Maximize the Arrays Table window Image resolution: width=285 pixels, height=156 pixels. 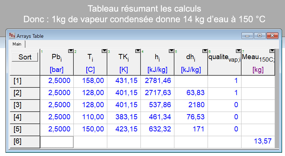pyautogui.click(x=260, y=36)
